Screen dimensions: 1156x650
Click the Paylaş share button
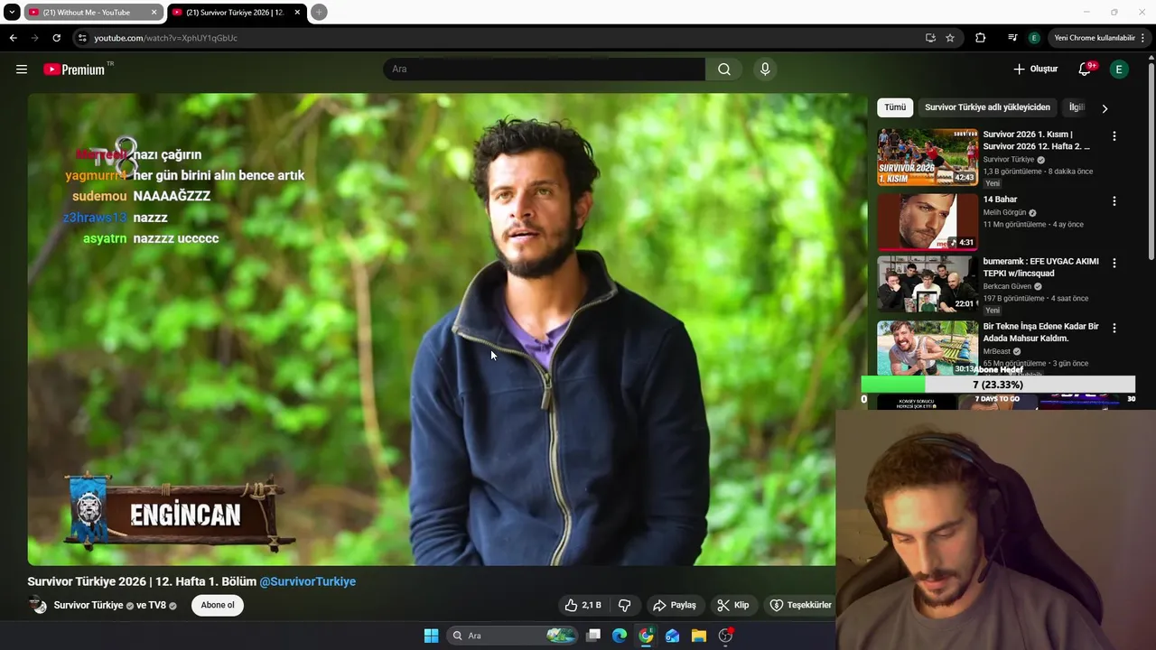pos(675,605)
